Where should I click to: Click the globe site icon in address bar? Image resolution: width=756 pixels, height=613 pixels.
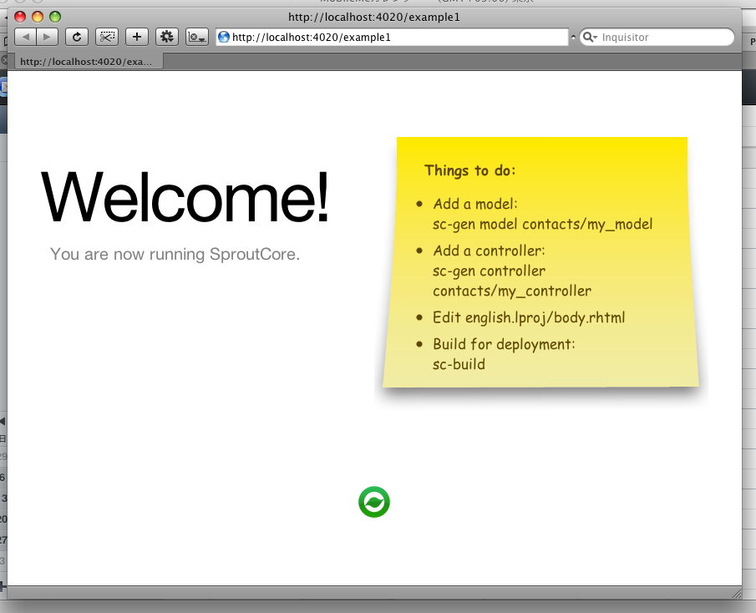223,37
